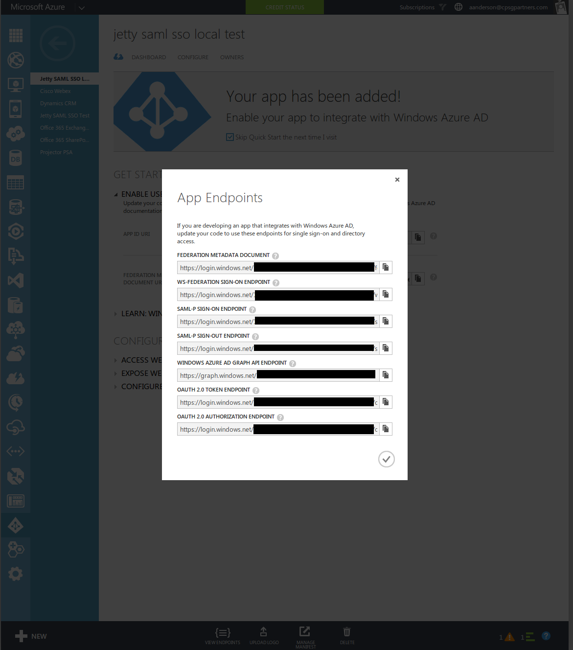This screenshot has width=573, height=650.
Task: Click DELETE in command bar
Action: pyautogui.click(x=347, y=636)
